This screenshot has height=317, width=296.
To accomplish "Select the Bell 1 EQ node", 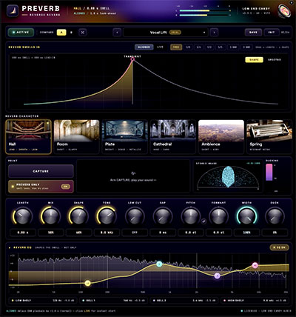I will pyautogui.click(x=159, y=264).
